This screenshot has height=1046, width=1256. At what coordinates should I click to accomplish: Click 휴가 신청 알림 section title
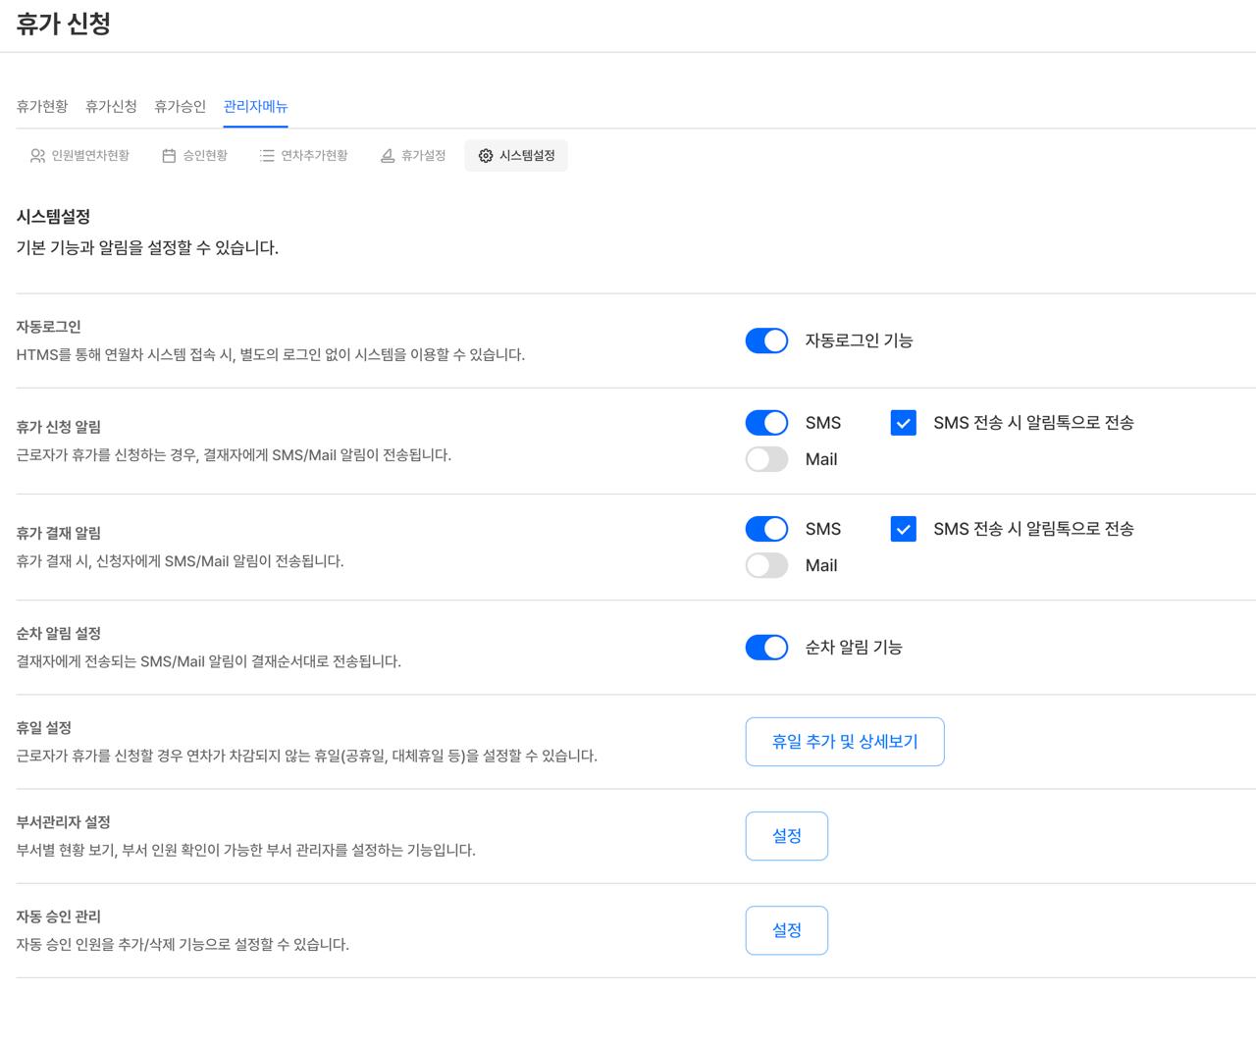(x=58, y=427)
